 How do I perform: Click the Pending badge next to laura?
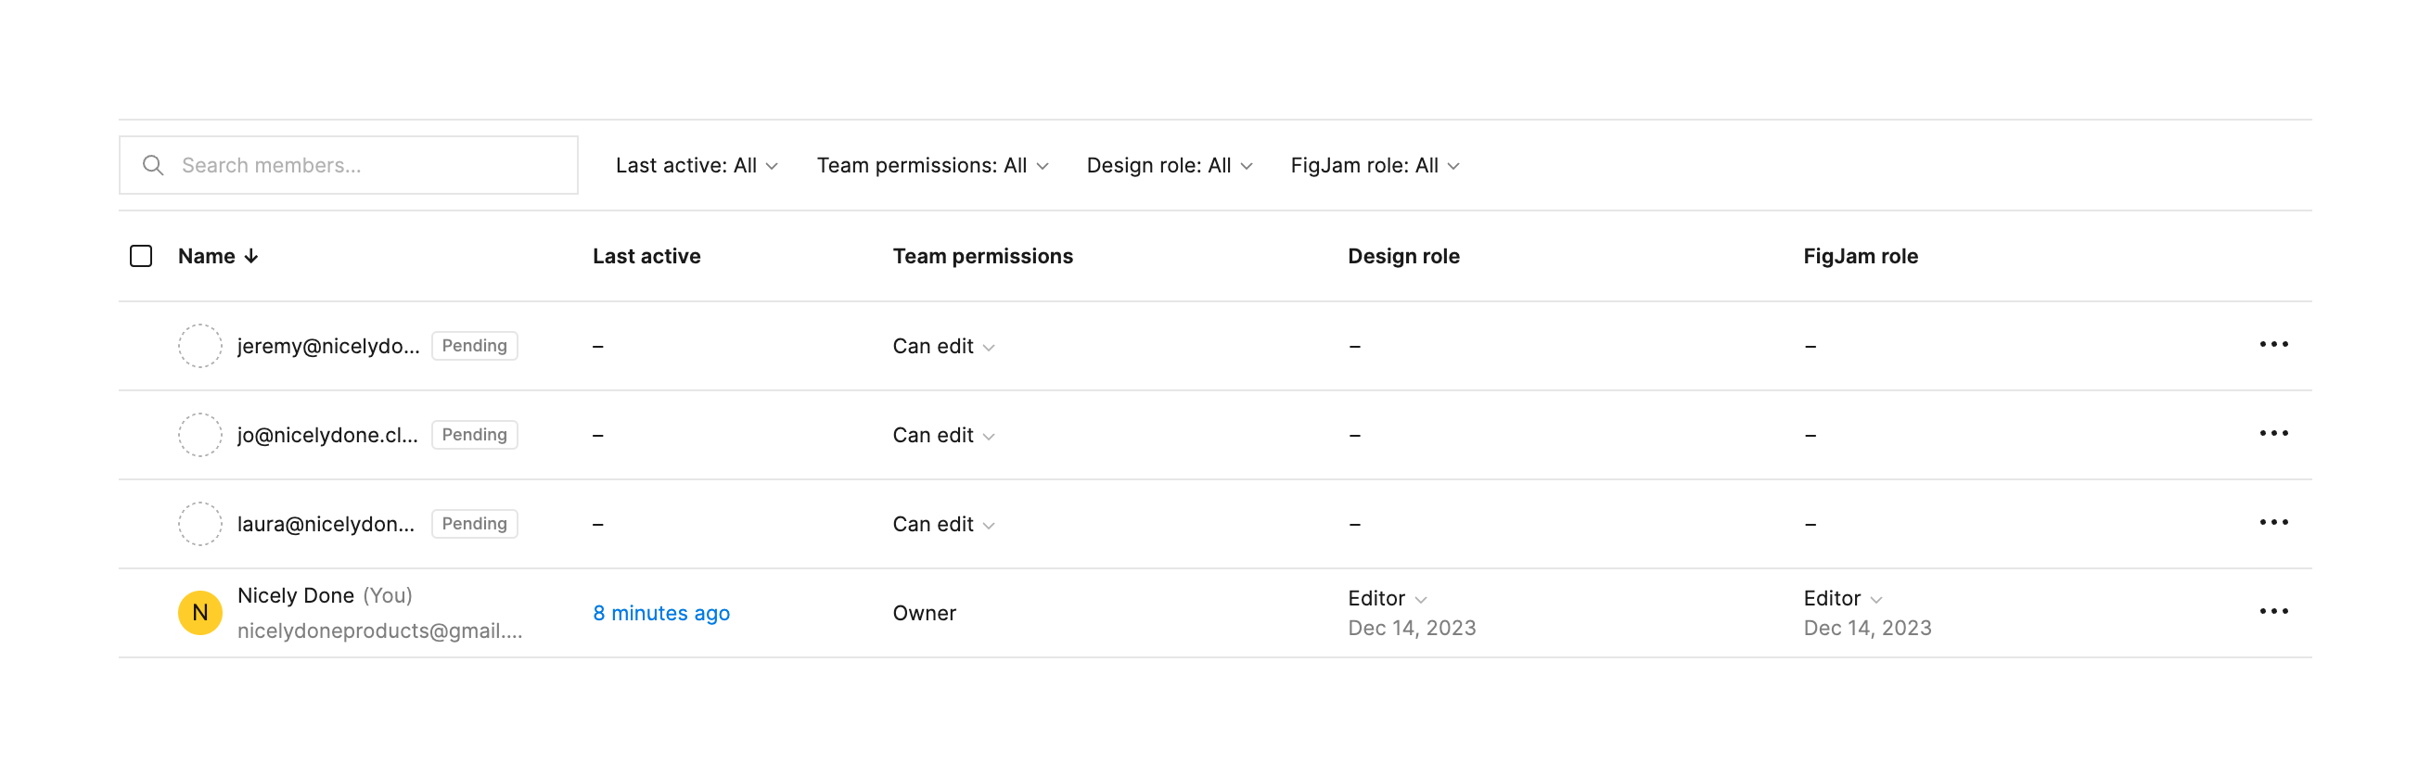pos(474,524)
